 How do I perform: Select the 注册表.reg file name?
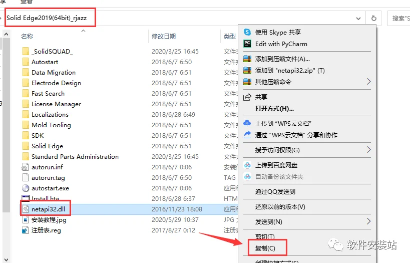(46, 230)
